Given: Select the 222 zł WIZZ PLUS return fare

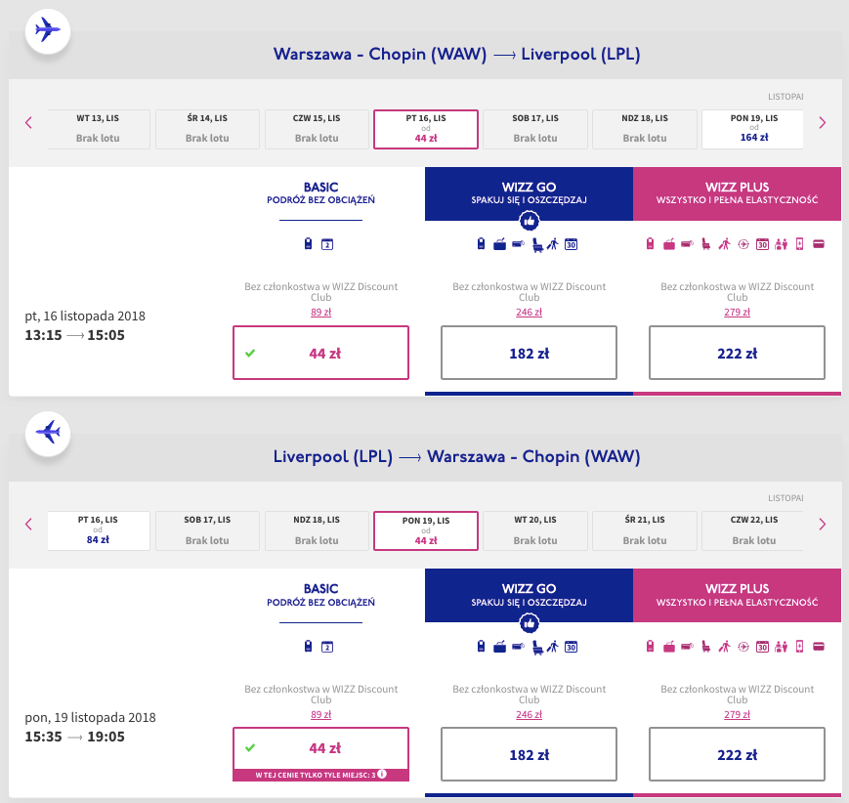Looking at the screenshot, I should [x=737, y=754].
